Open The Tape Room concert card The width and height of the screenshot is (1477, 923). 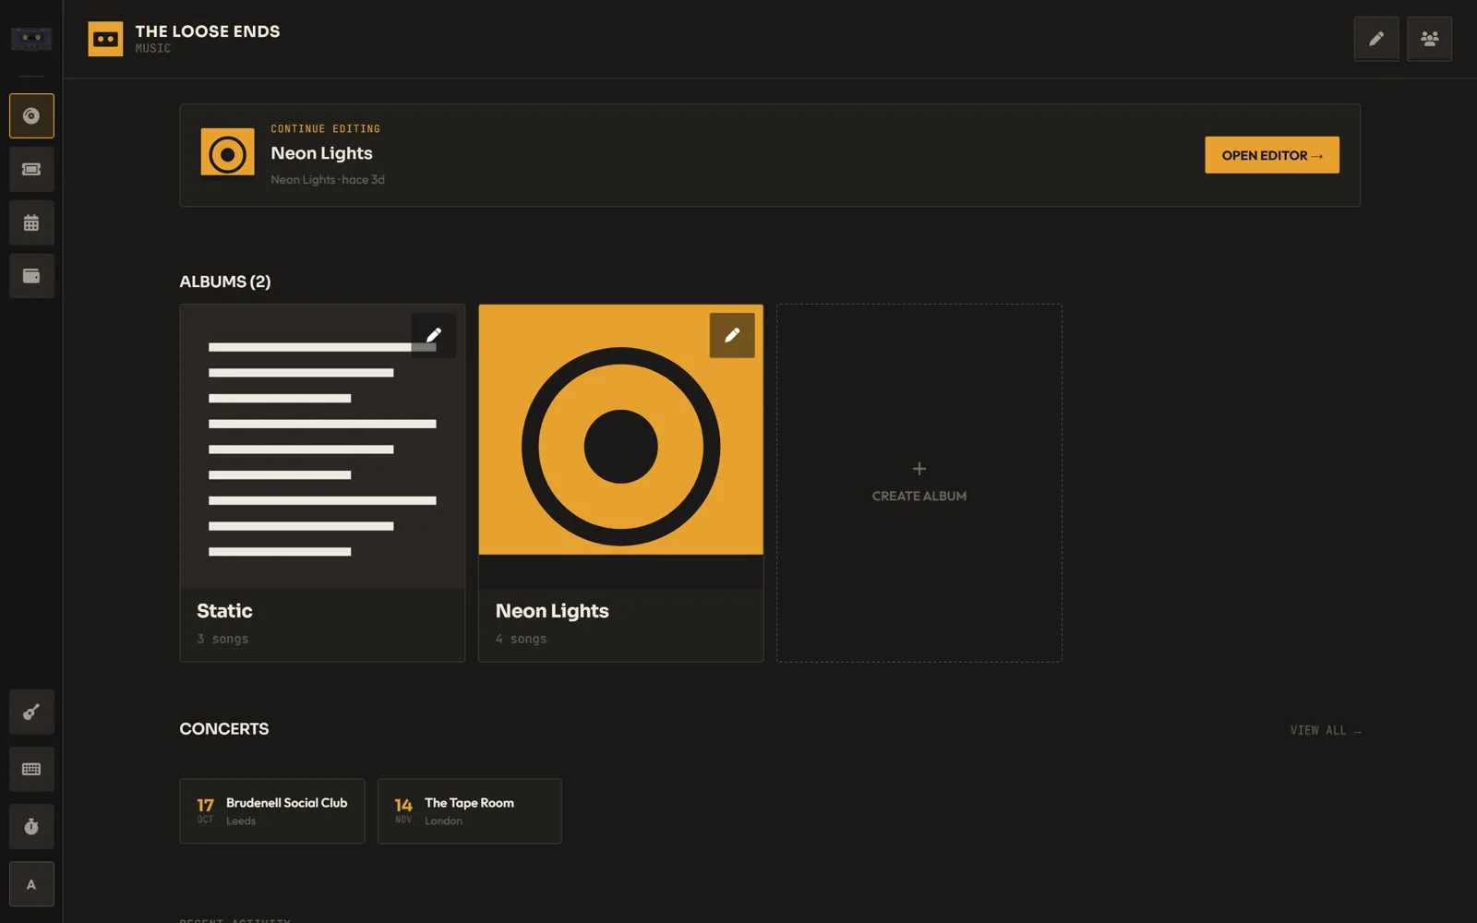coord(470,811)
